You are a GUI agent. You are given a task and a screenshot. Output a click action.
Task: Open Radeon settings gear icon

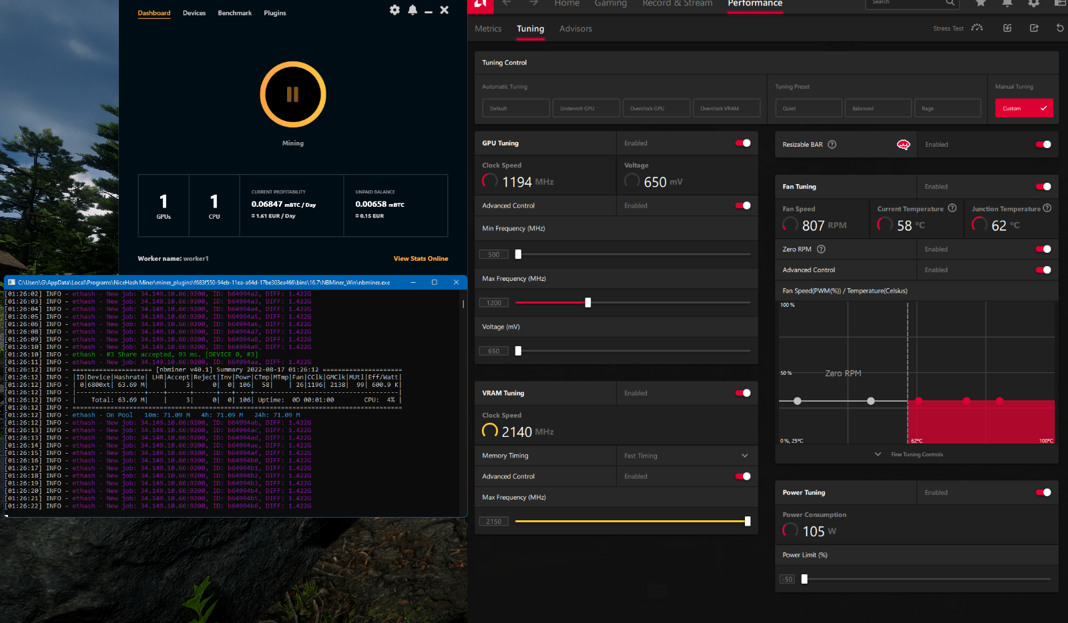[x=1034, y=3]
